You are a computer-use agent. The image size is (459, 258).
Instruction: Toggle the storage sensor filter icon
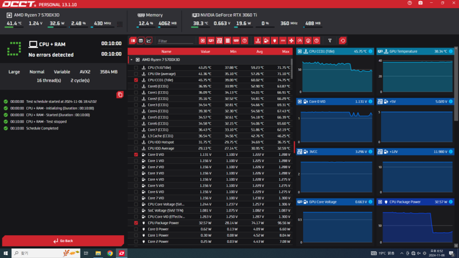228,41
